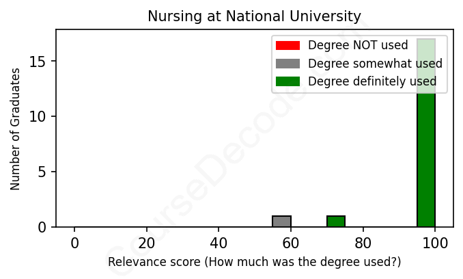
Task: Click the green Degree definitely used swatch
Action: [287, 81]
